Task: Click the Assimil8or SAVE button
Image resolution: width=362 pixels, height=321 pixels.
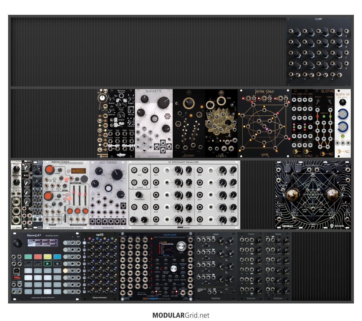Action: (166, 261)
